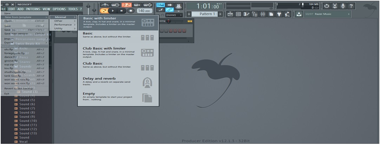Toggle wait for input before recording
This screenshot has width=380, height=161.
115,5
